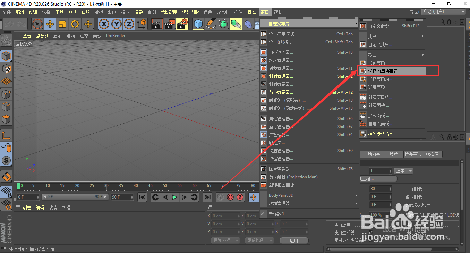Enable Points mode icon
This screenshot has height=253, width=470.
7,94
